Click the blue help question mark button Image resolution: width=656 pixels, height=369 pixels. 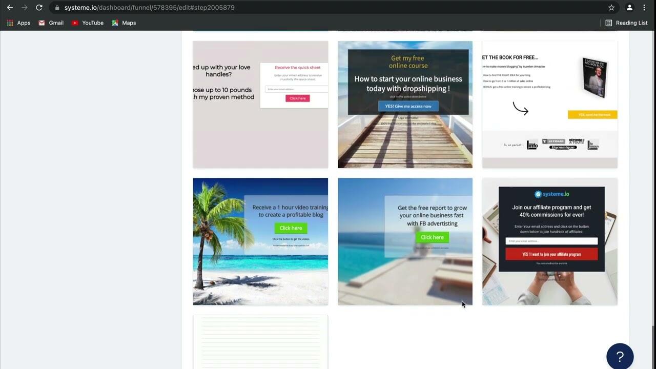(620, 356)
